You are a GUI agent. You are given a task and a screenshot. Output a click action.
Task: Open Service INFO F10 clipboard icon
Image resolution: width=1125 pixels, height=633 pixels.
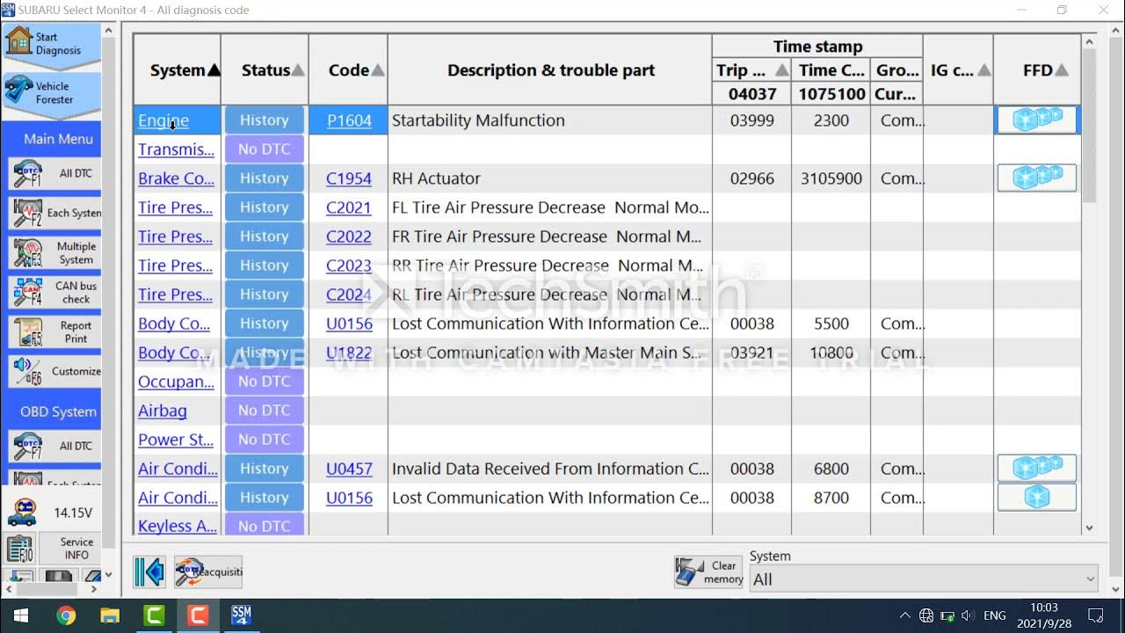(x=20, y=549)
